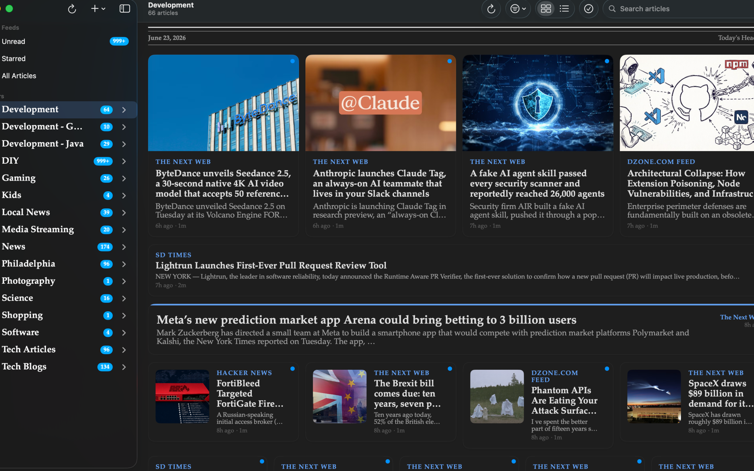Expand the Local News folder chevron
The width and height of the screenshot is (754, 471).
124,213
